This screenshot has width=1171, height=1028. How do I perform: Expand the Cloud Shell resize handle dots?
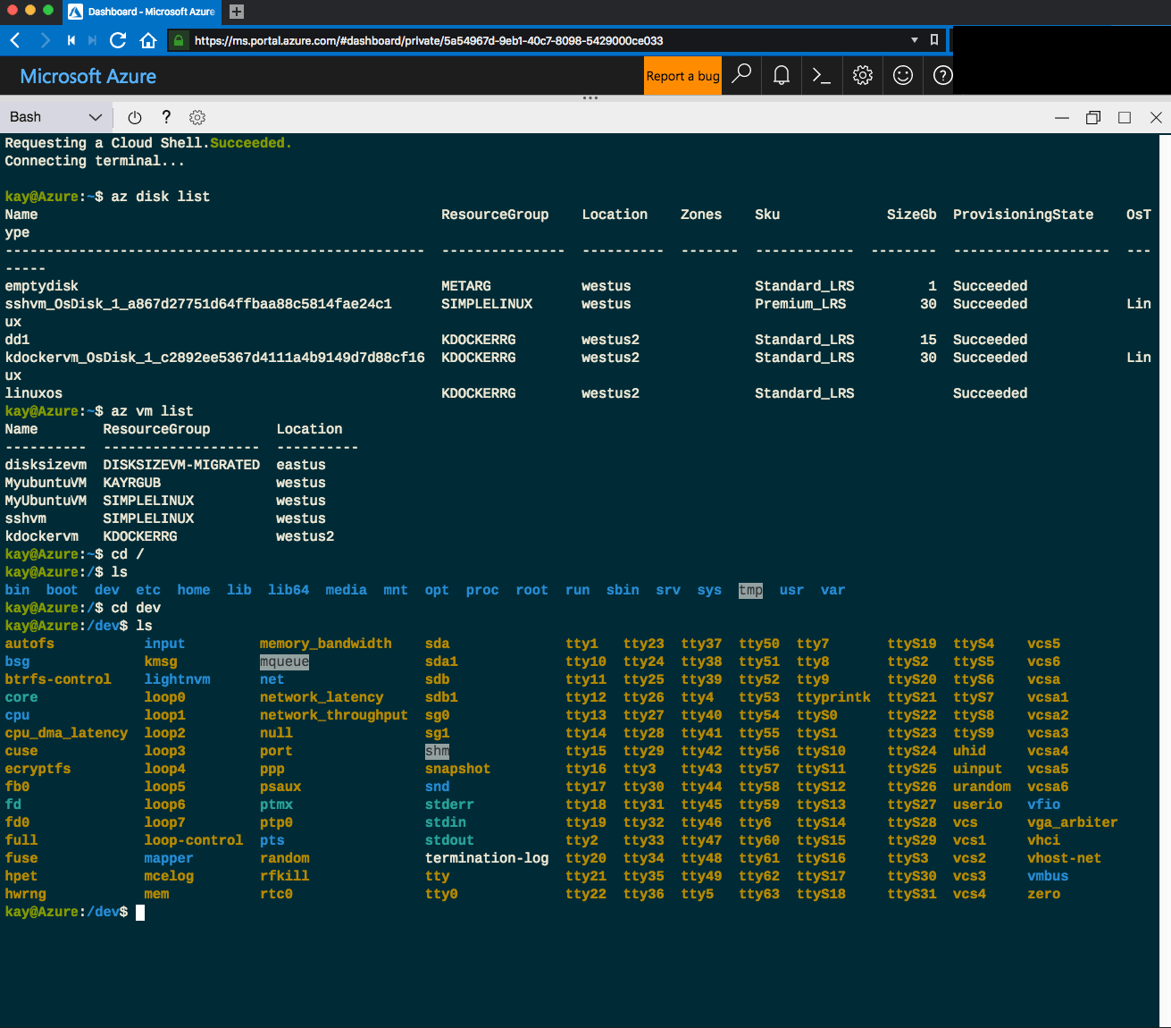tap(590, 97)
